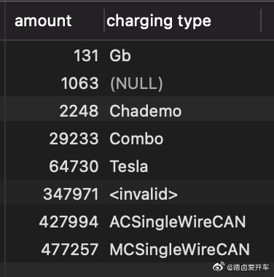Image resolution: width=274 pixels, height=277 pixels.
Task: Click the Weibo logo watermark icon
Action: coord(219,267)
